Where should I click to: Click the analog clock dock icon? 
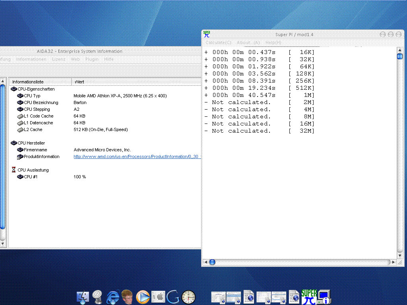[x=188, y=297]
